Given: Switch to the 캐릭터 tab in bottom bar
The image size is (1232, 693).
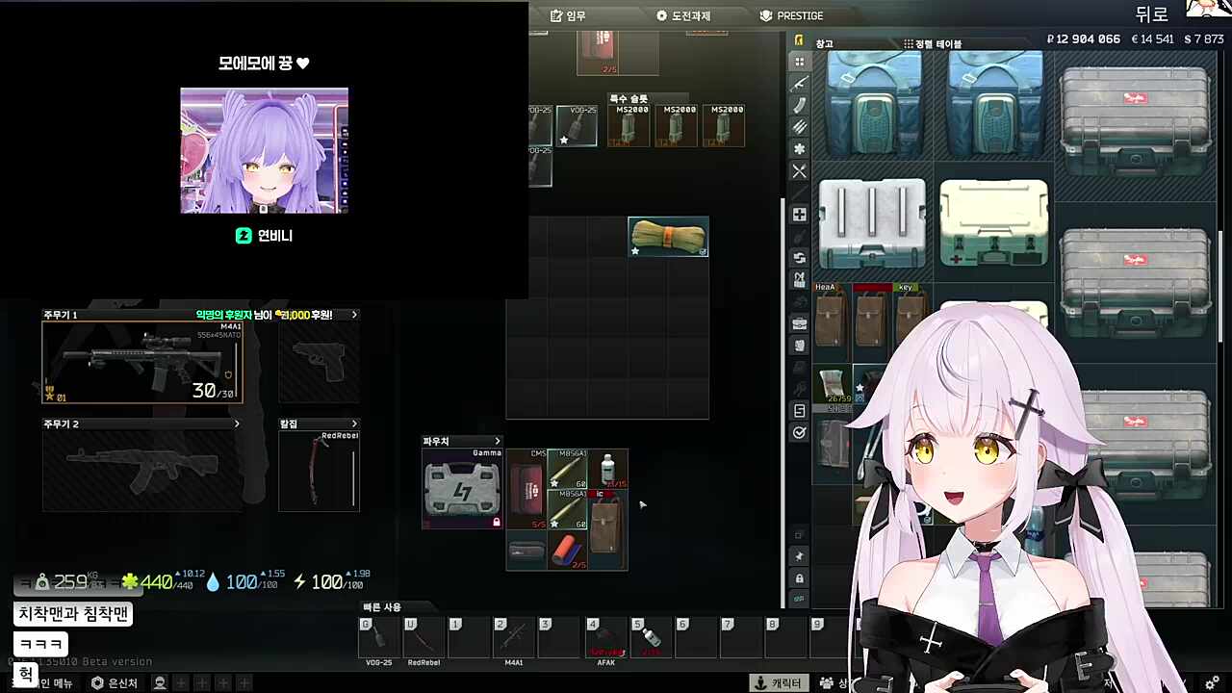Looking at the screenshot, I should tap(779, 683).
